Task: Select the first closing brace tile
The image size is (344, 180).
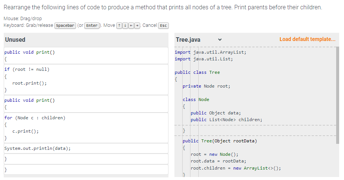Action: pyautogui.click(x=86, y=159)
